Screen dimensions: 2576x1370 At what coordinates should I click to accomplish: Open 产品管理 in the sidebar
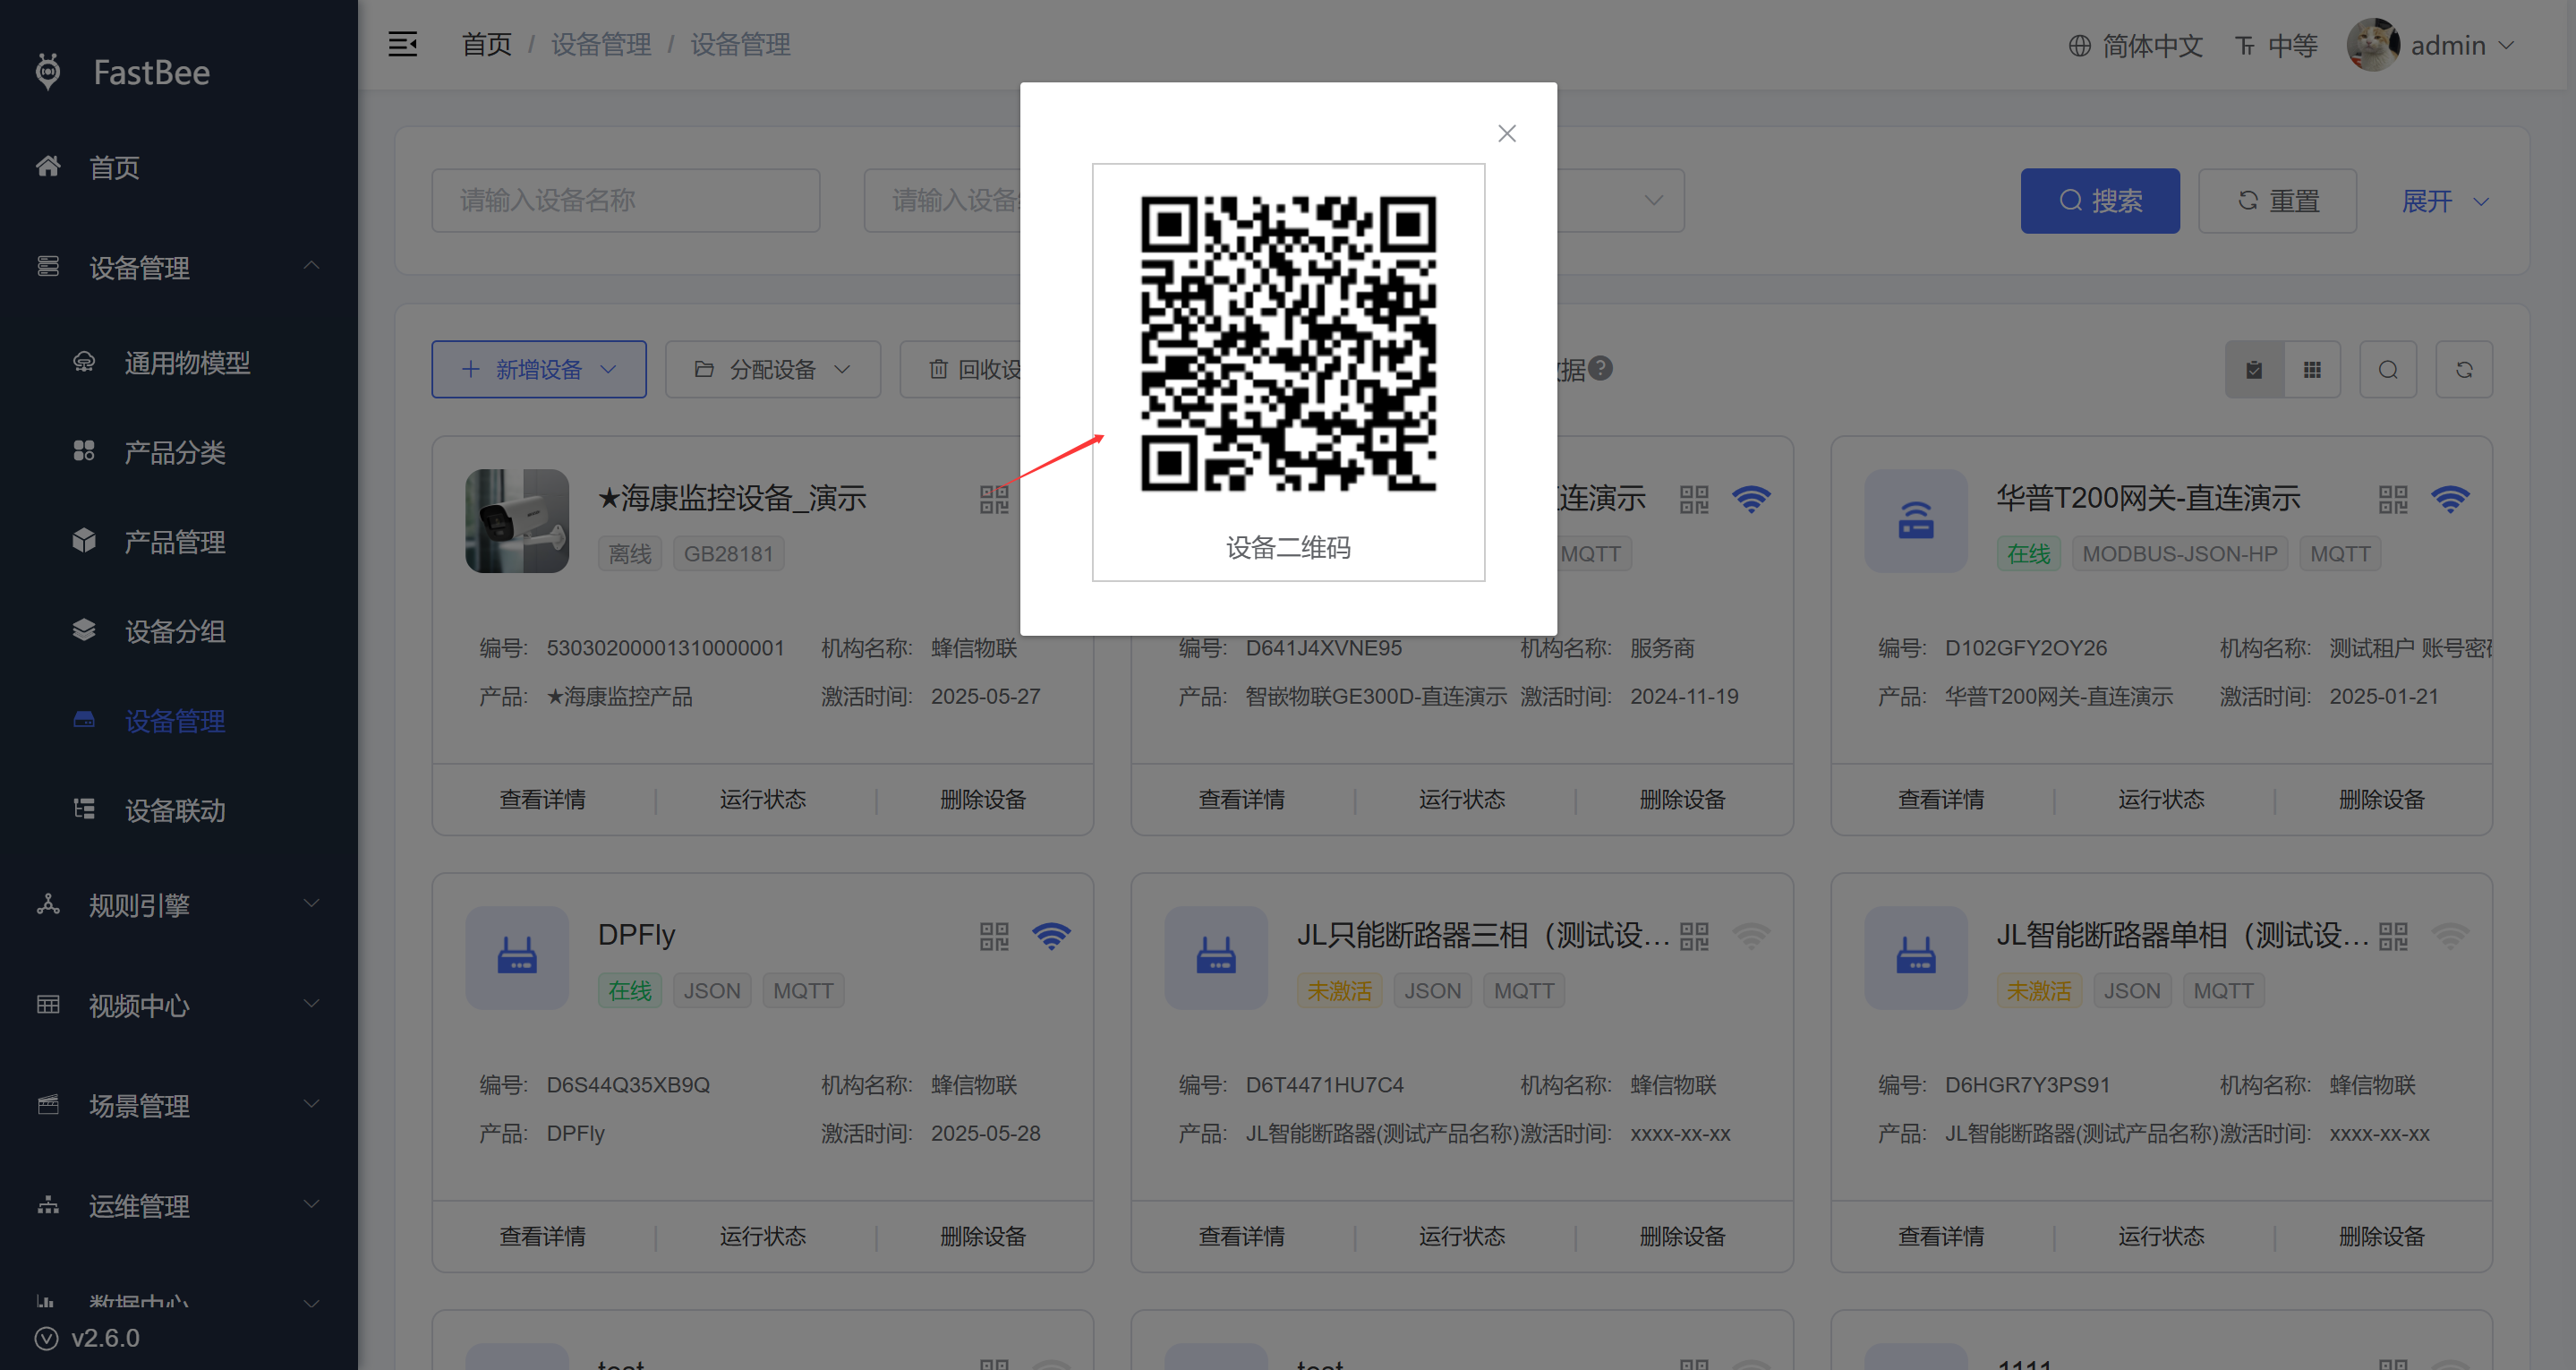(179, 542)
